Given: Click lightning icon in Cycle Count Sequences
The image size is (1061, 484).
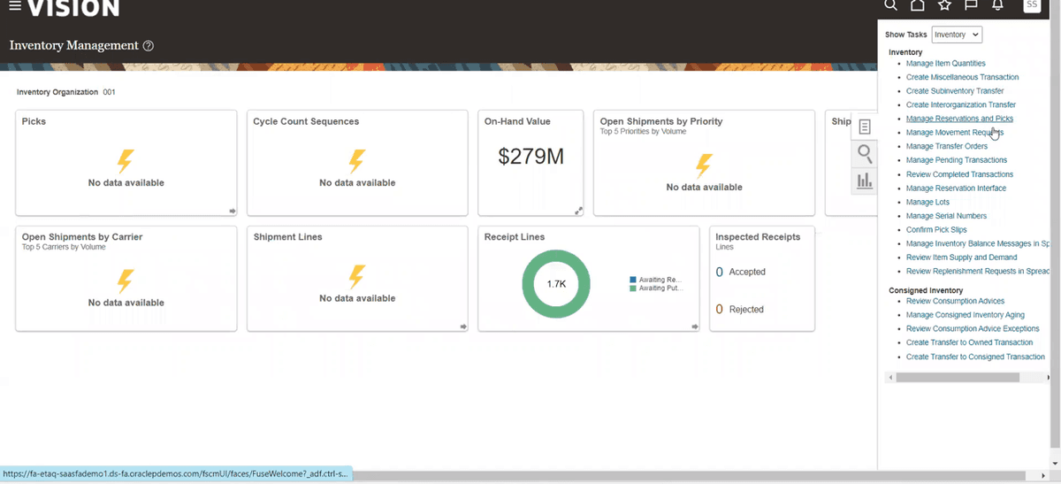Looking at the screenshot, I should point(357,162).
